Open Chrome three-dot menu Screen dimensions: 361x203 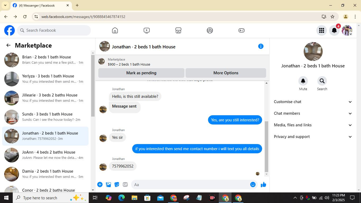tap(355, 17)
